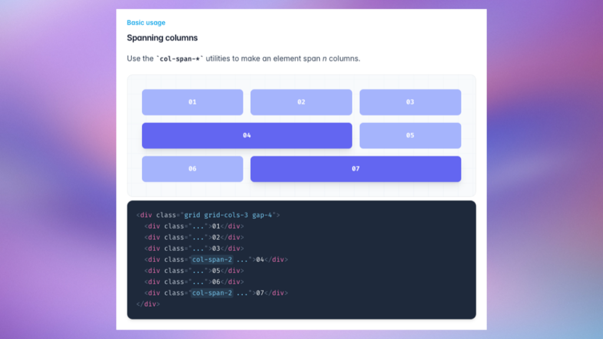603x339 pixels.
Task: Open the "Basic usage" link
Action: (x=146, y=22)
